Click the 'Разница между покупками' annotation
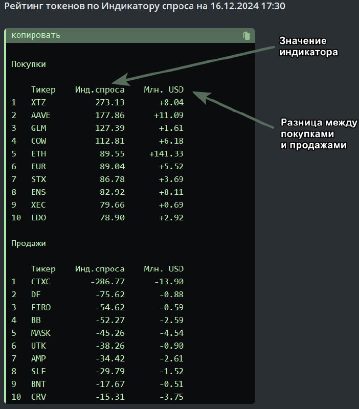 pyautogui.click(x=319, y=133)
